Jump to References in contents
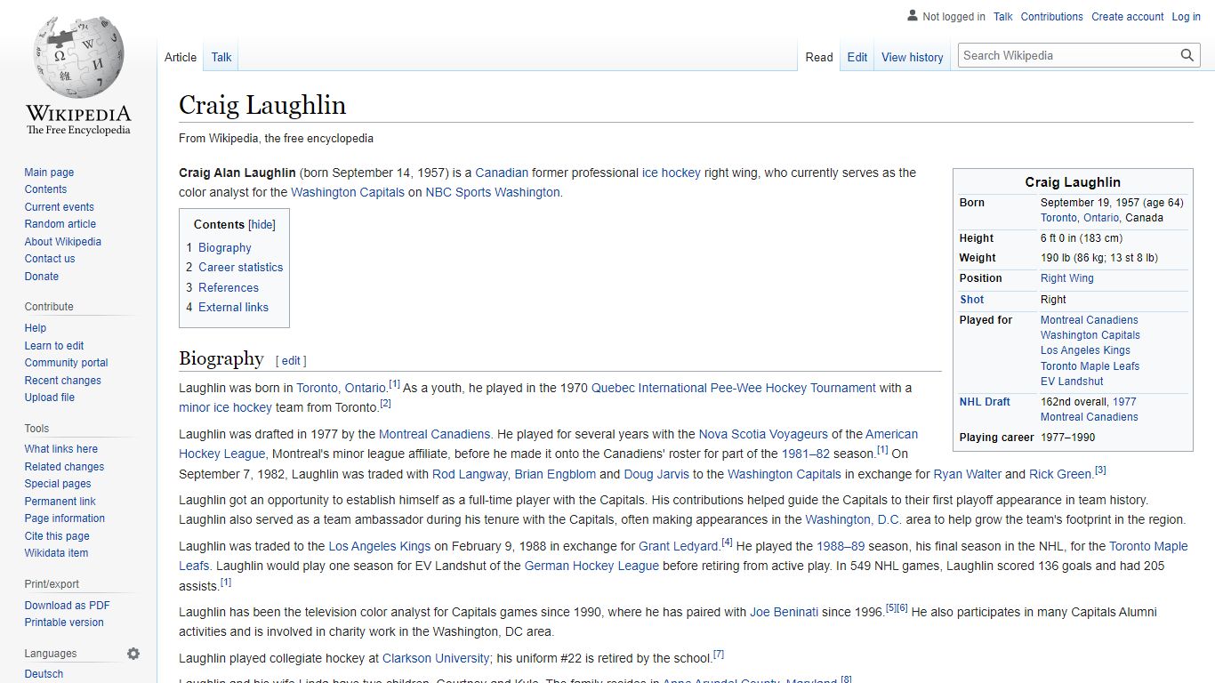Viewport: 1215px width, 683px height. point(229,288)
